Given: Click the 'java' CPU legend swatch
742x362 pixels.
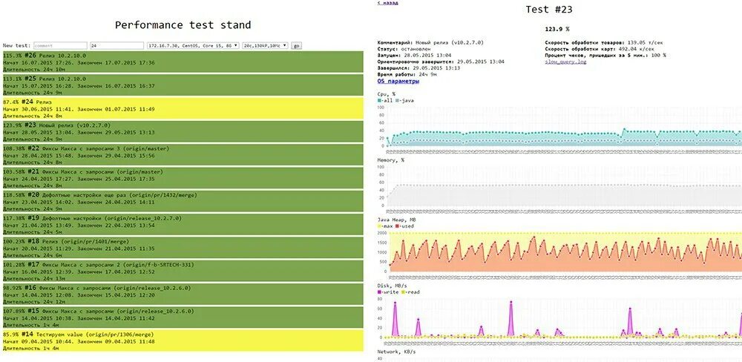Looking at the screenshot, I should pos(396,100).
